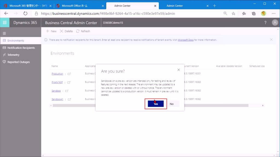This screenshot has width=280, height=157.
Task: Open the browser zoom magnifier icon
Action: (225, 14)
